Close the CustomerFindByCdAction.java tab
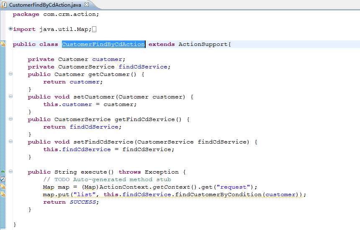 (87, 4)
